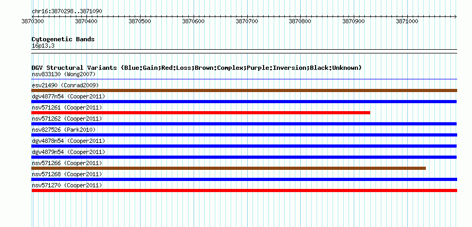Open nsv571268 (Cooper2011) variant label
The height and width of the screenshot is (227, 472).
67,174
